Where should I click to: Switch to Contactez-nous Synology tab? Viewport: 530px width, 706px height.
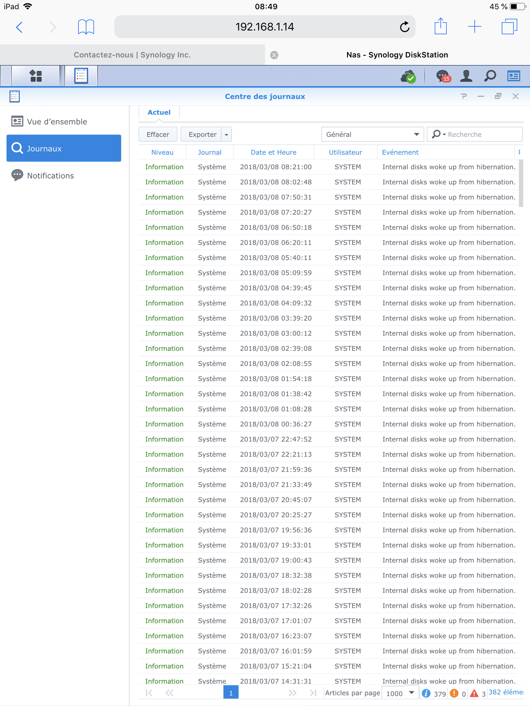(132, 55)
